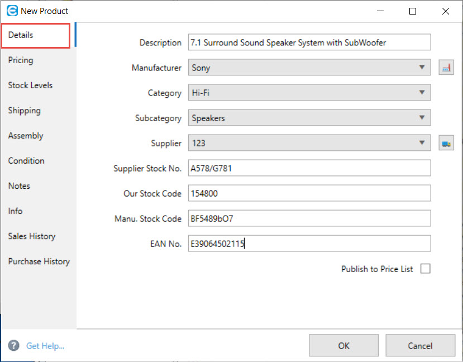Click the supplier truck icon beside 123
This screenshot has width=463, height=362.
446,143
